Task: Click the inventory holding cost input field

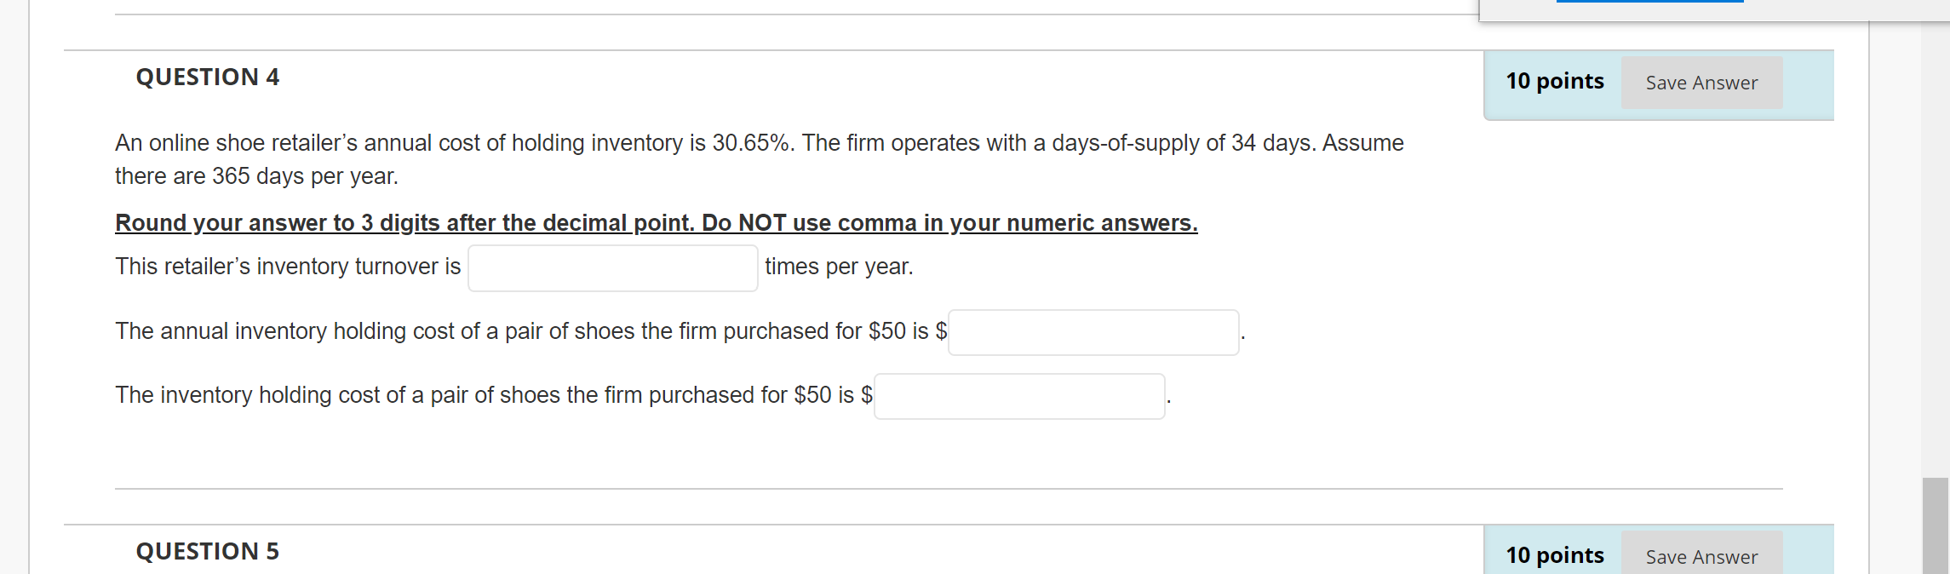Action: 1018,396
